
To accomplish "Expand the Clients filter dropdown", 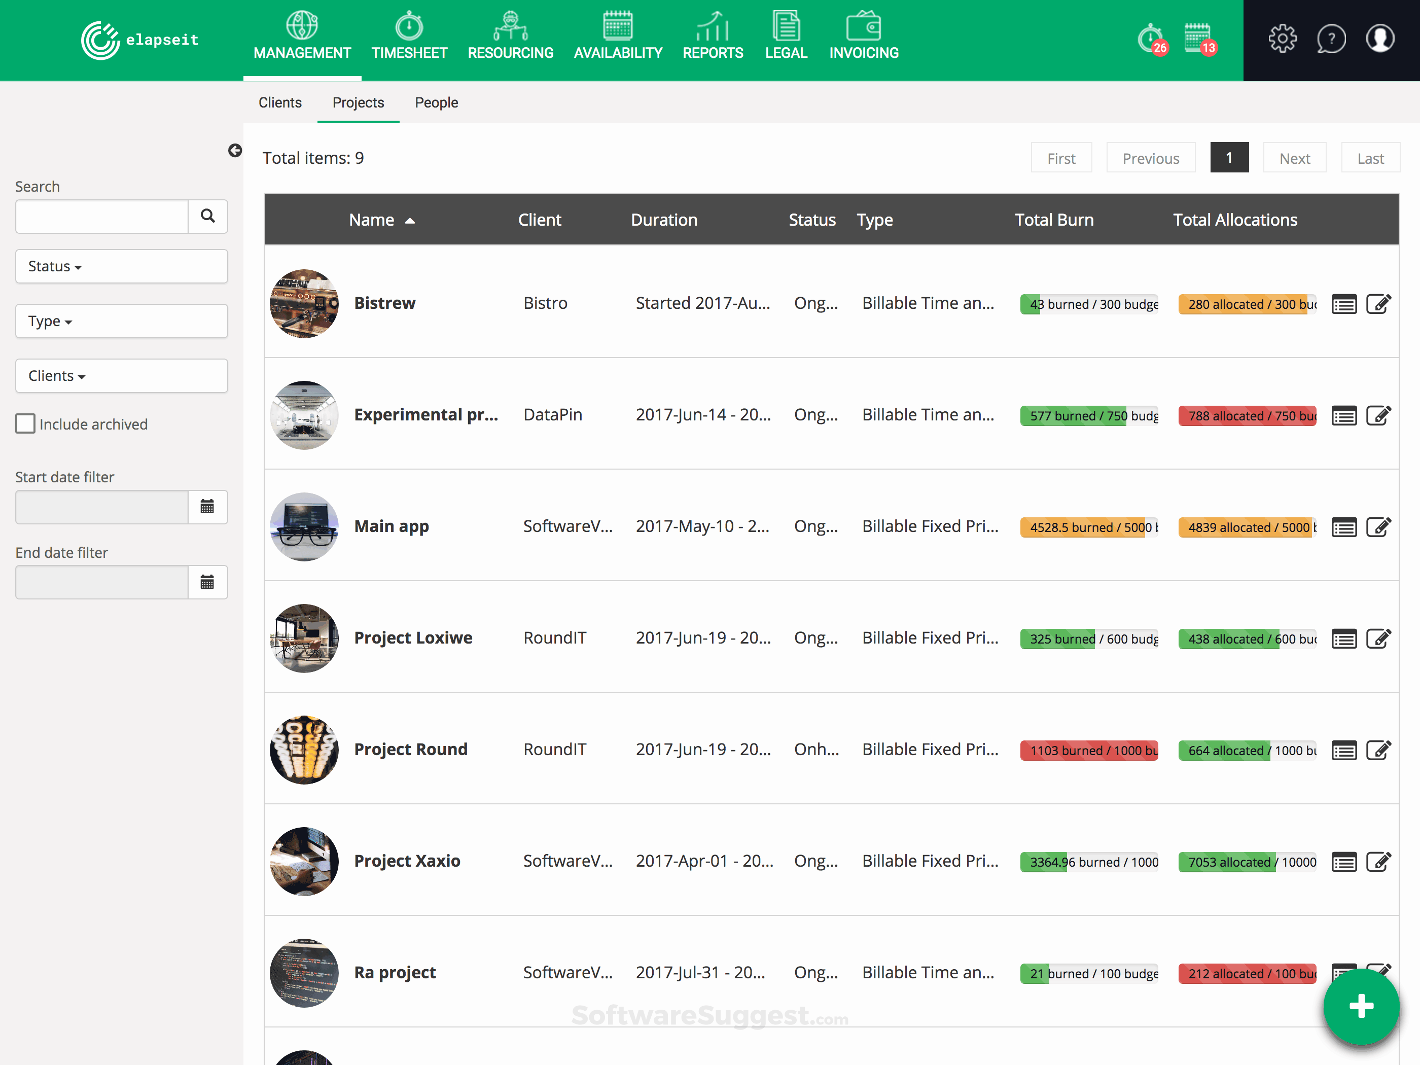I will [121, 376].
